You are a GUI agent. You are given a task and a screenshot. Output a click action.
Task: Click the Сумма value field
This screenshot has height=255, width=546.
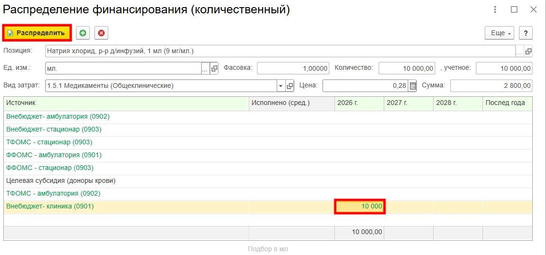pos(491,85)
